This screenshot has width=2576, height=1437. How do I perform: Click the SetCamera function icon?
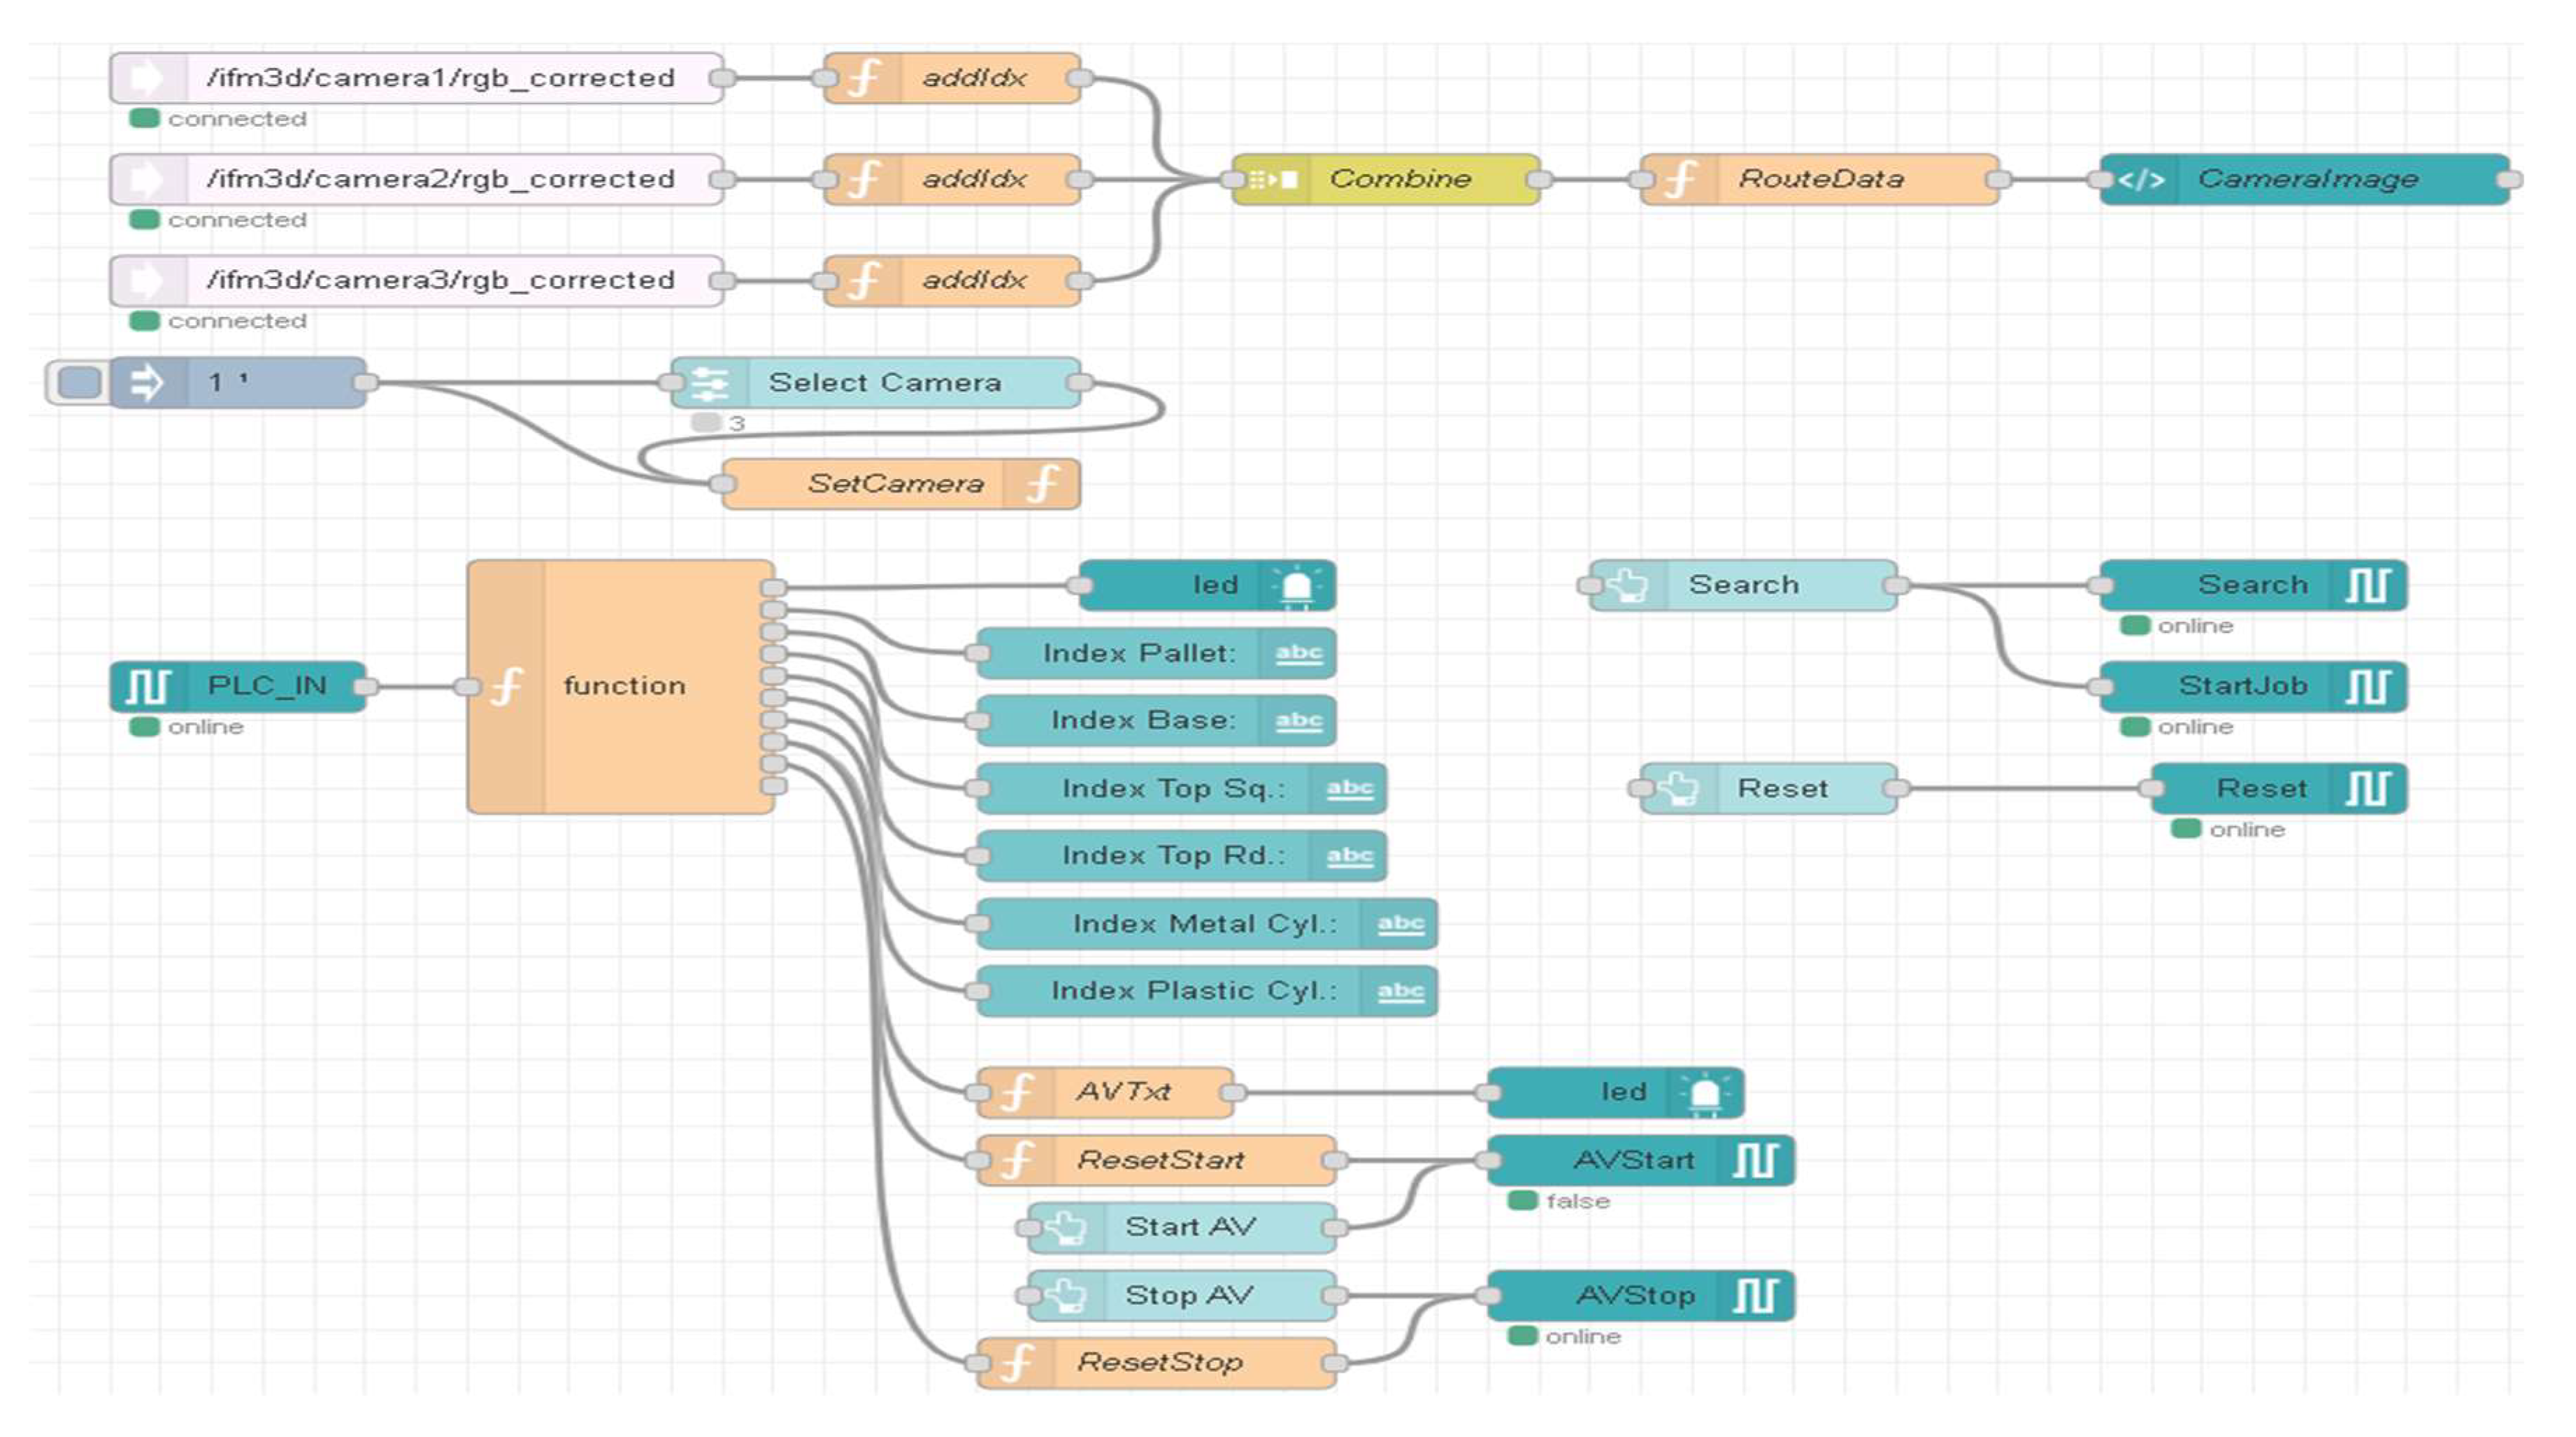point(1042,484)
